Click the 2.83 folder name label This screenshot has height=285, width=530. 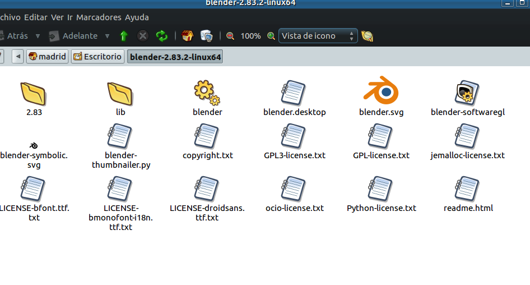(x=34, y=112)
